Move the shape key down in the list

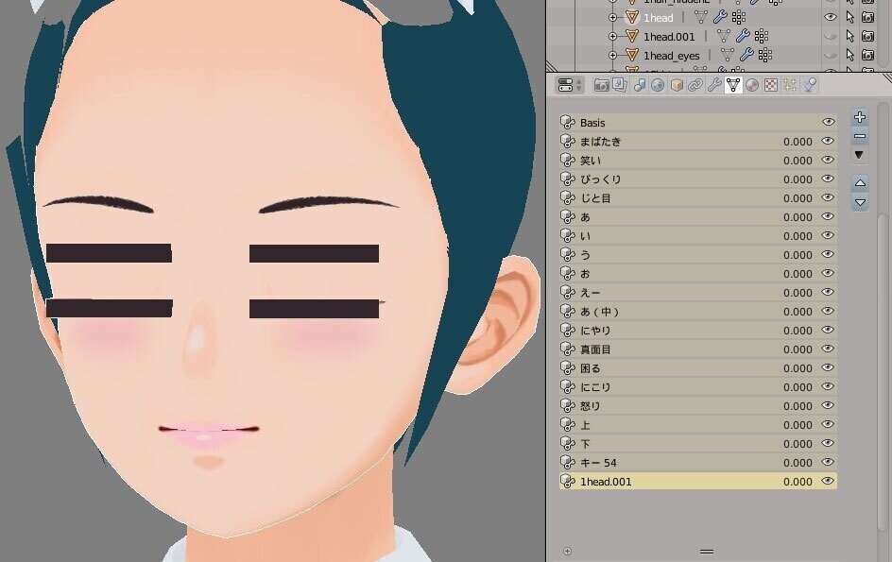pyautogui.click(x=860, y=202)
